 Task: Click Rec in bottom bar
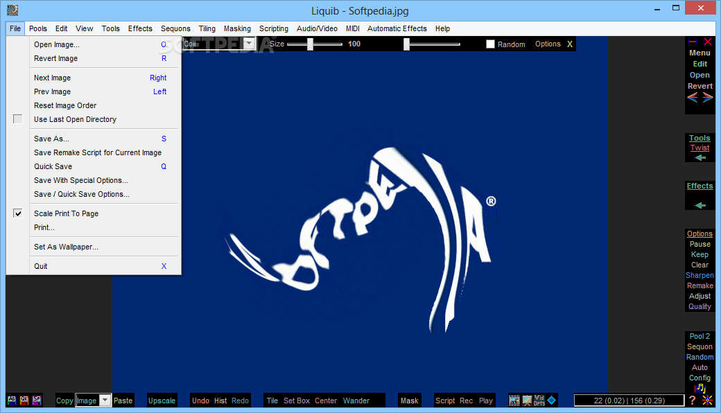point(467,401)
